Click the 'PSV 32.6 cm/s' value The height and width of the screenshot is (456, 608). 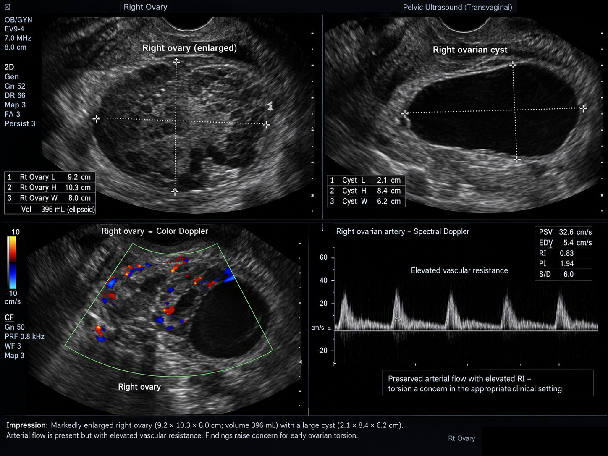[565, 232]
